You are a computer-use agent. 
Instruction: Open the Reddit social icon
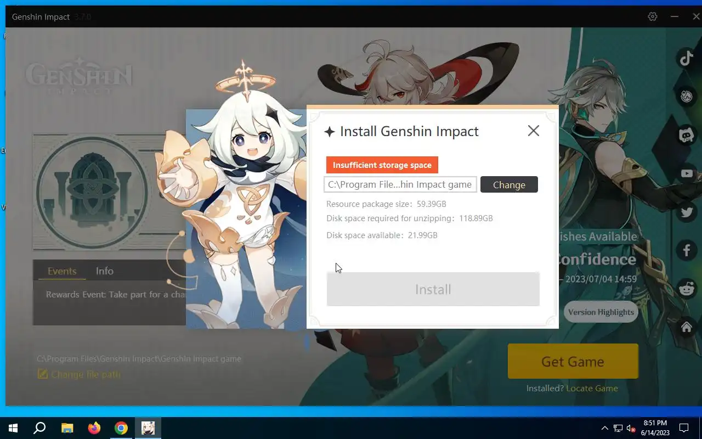click(x=687, y=289)
